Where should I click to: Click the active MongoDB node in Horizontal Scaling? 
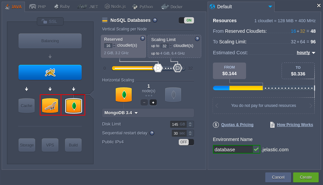pyautogui.click(x=124, y=95)
